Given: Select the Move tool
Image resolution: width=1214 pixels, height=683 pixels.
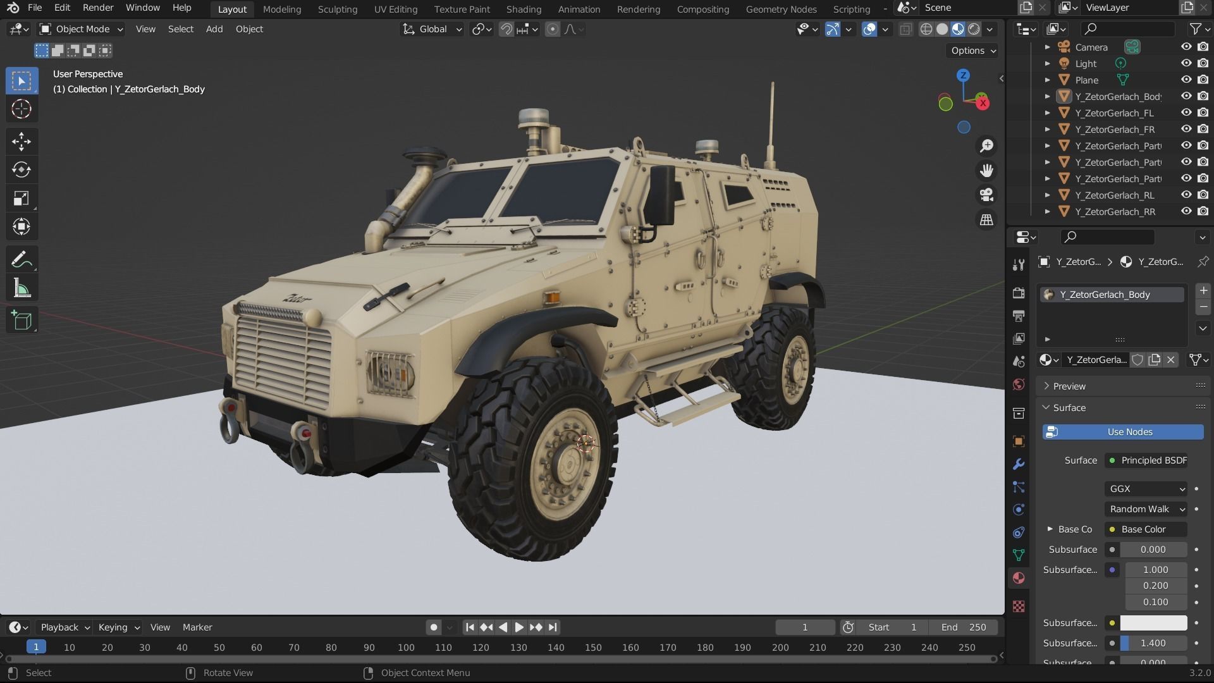Looking at the screenshot, I should coord(21,141).
